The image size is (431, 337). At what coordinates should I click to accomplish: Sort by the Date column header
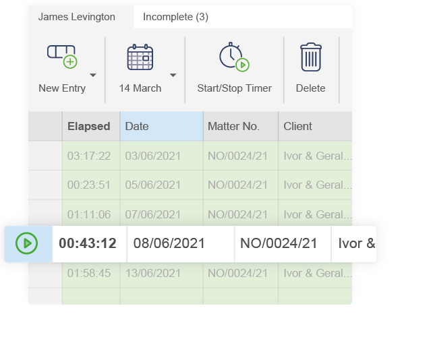(x=162, y=126)
